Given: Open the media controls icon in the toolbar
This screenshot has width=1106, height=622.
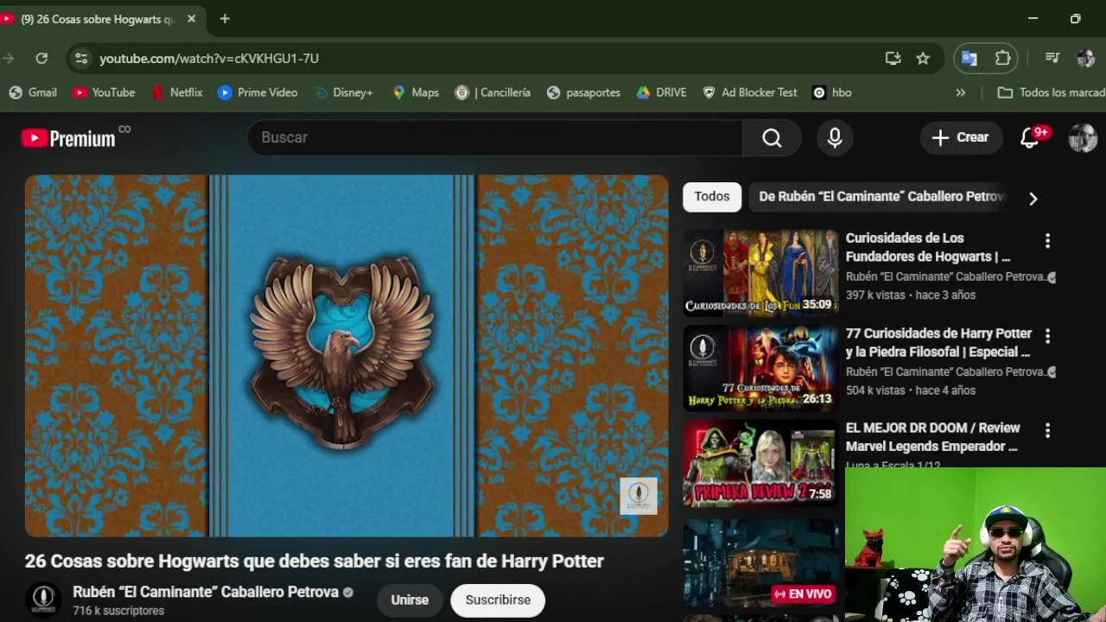Looking at the screenshot, I should click(x=1052, y=58).
